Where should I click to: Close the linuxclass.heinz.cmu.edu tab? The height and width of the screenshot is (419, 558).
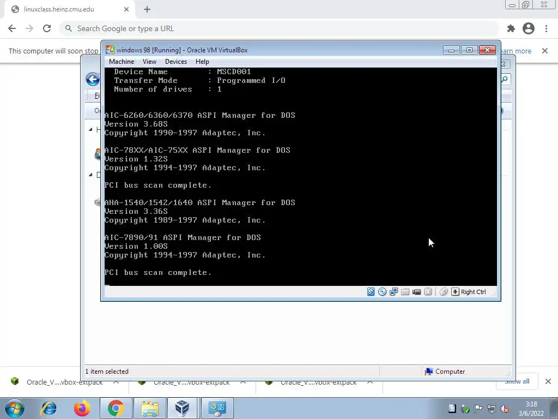tap(126, 9)
